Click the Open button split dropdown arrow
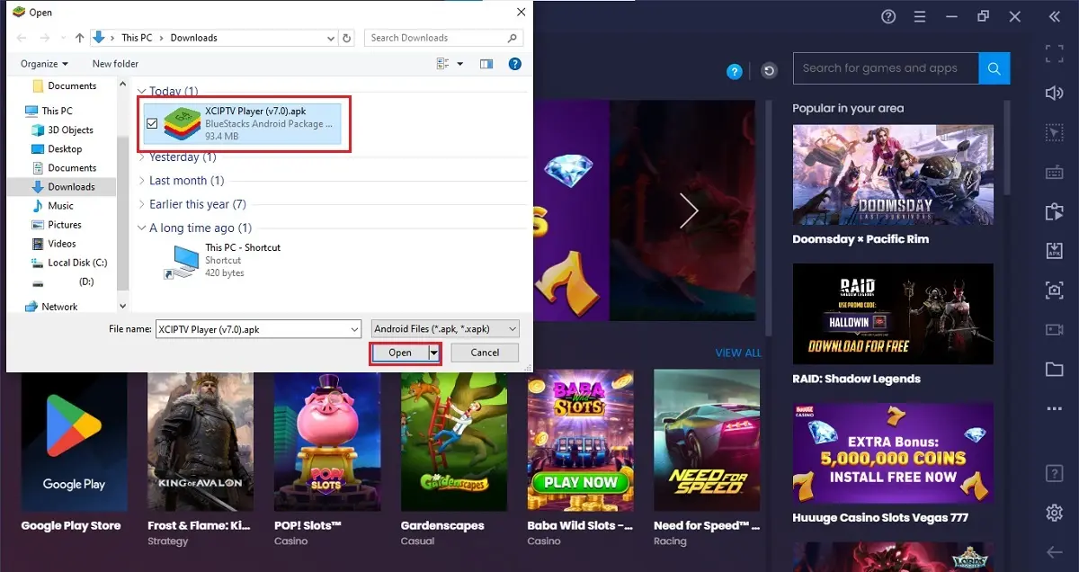The width and height of the screenshot is (1079, 572). point(434,353)
